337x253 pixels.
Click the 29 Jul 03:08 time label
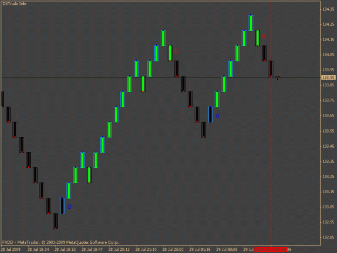point(227,250)
